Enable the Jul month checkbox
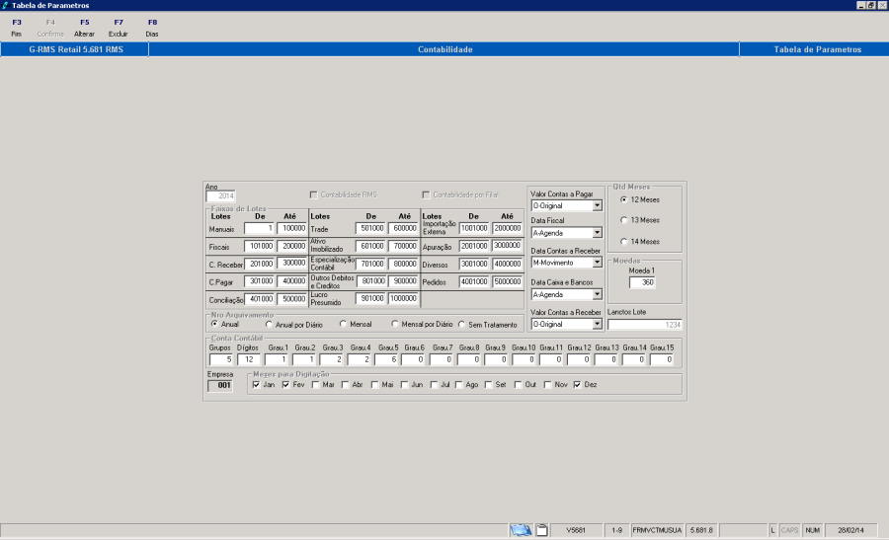Screen dimensions: 889x540 click(x=434, y=384)
